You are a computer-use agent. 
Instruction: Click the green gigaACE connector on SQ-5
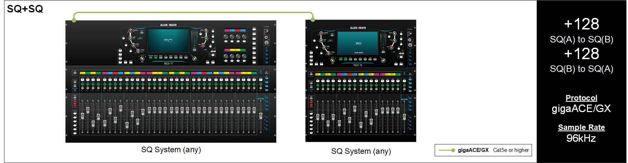click(x=313, y=20)
